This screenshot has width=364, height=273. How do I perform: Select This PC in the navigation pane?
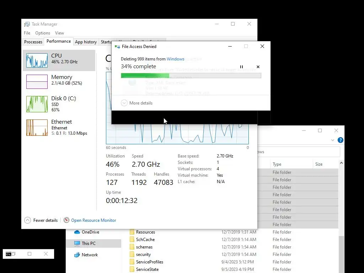point(93,243)
